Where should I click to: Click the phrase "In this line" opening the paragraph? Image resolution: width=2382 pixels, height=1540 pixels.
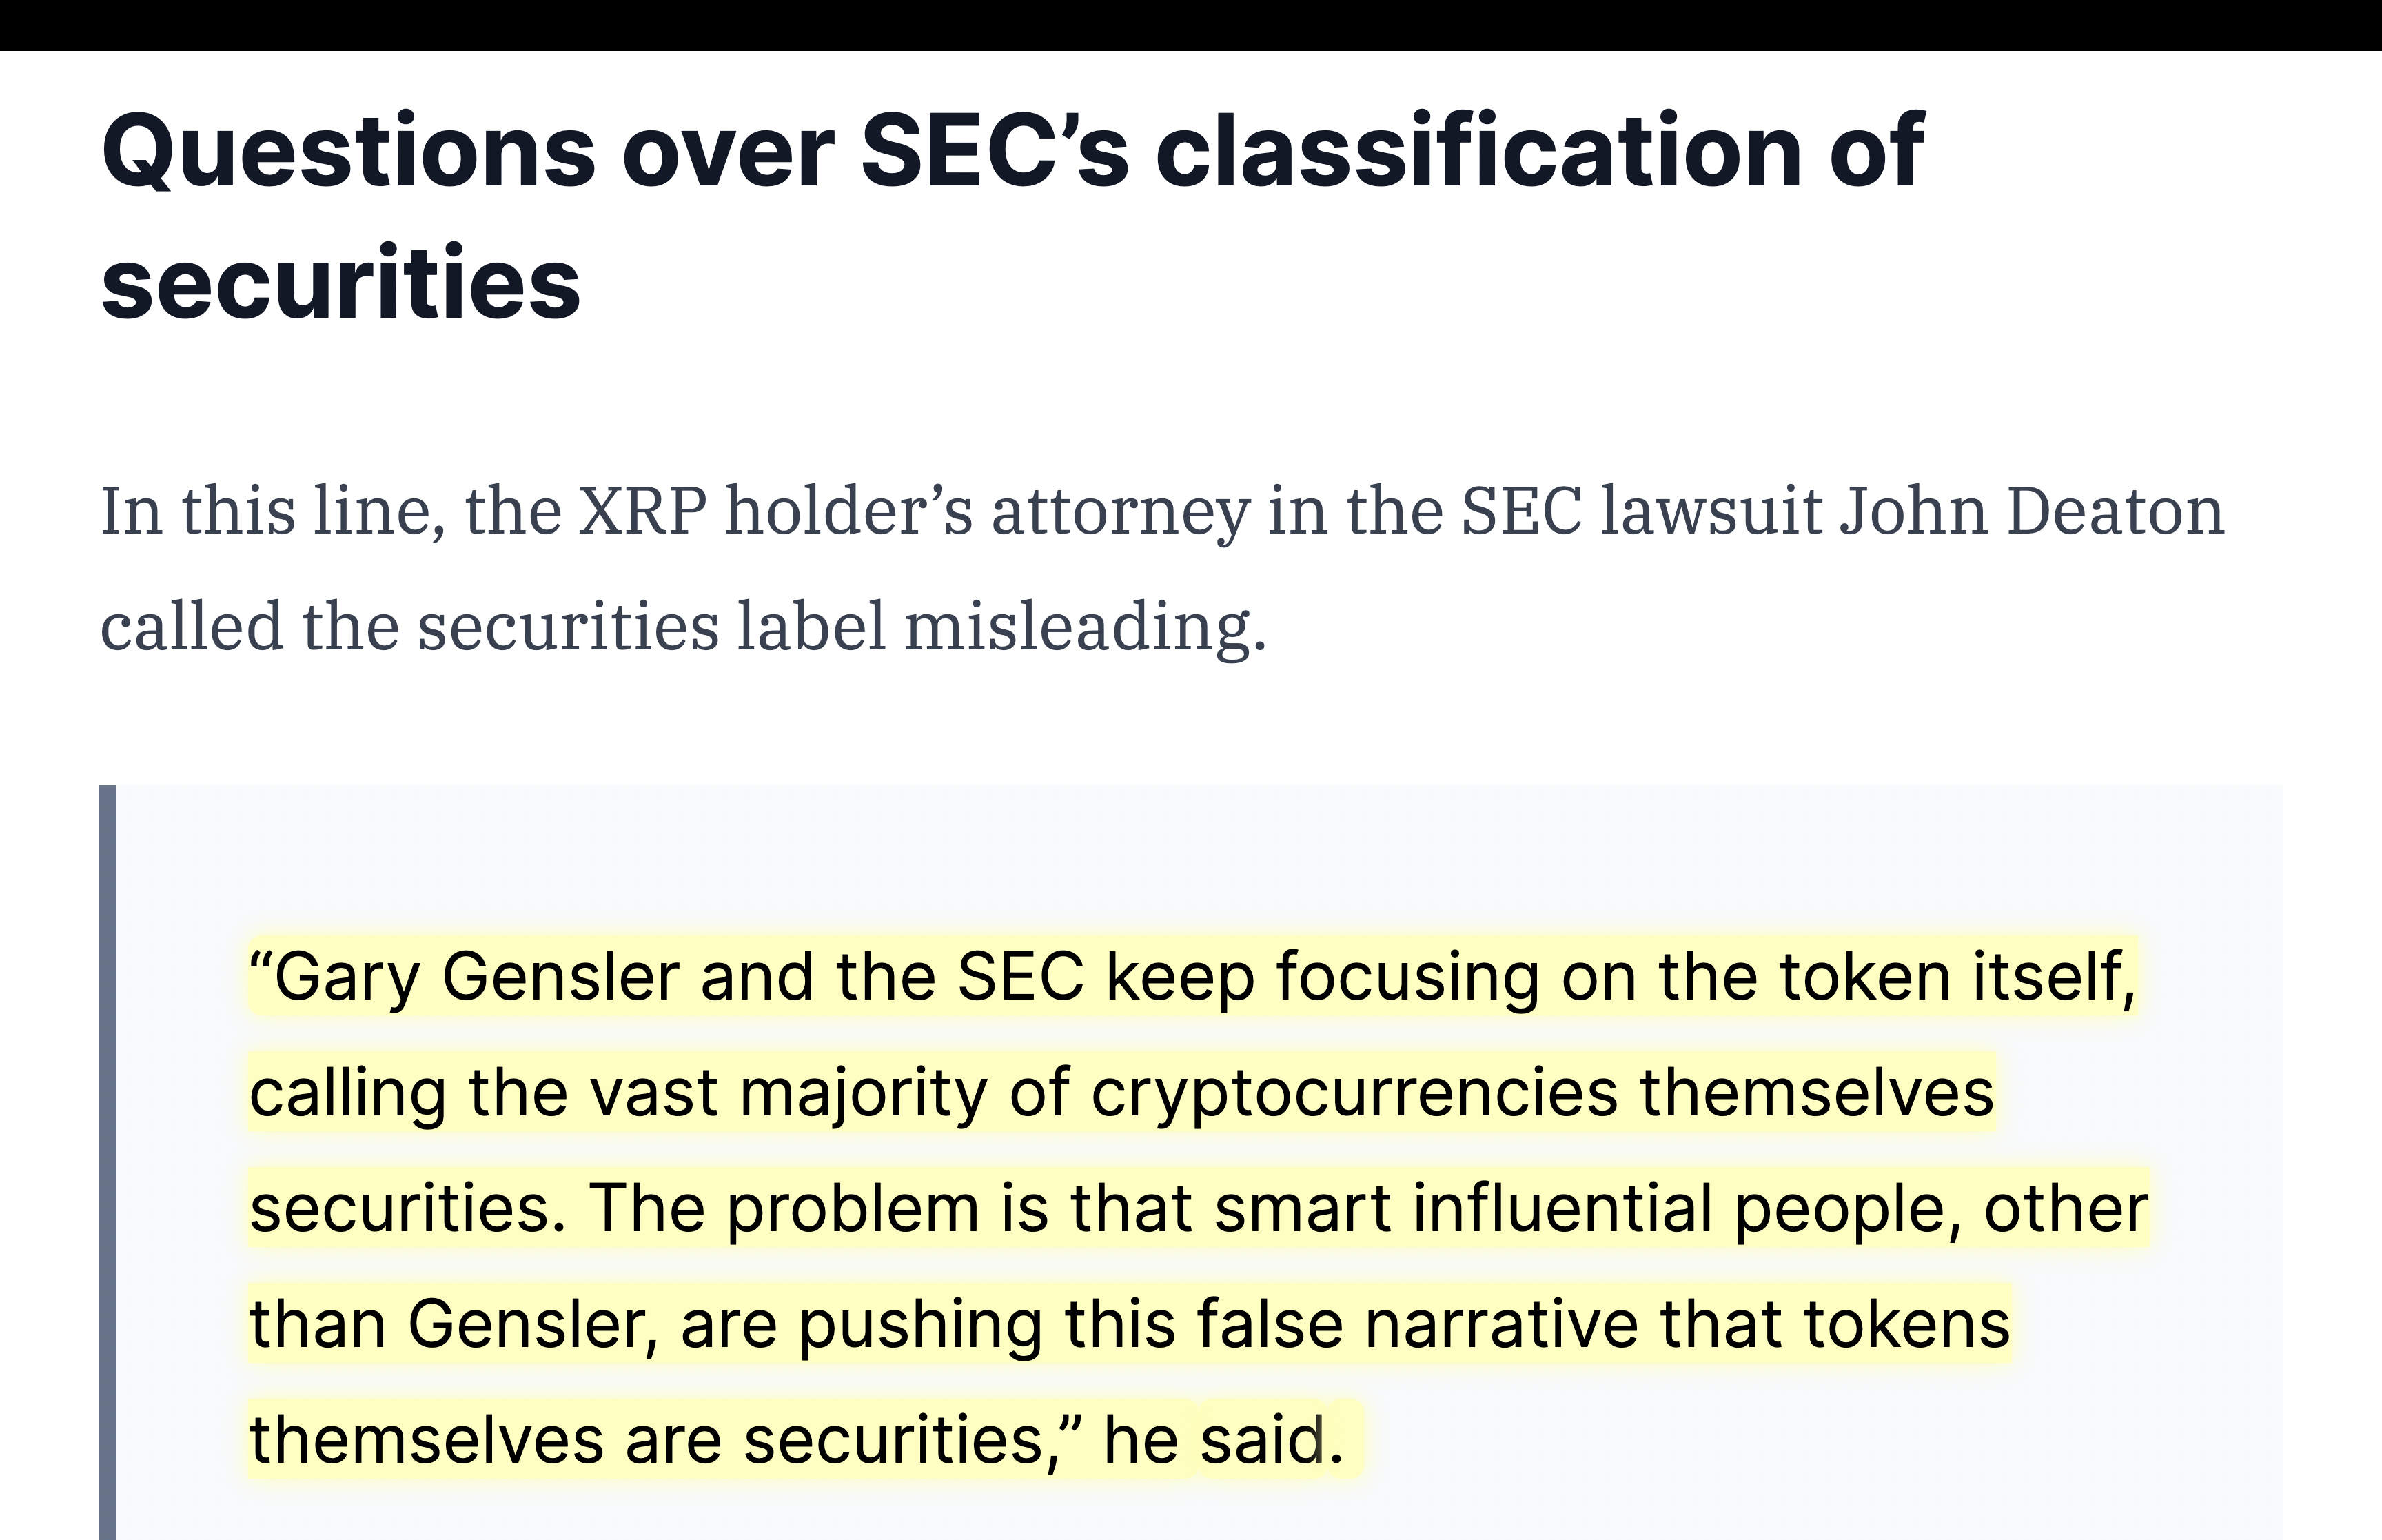(267, 511)
